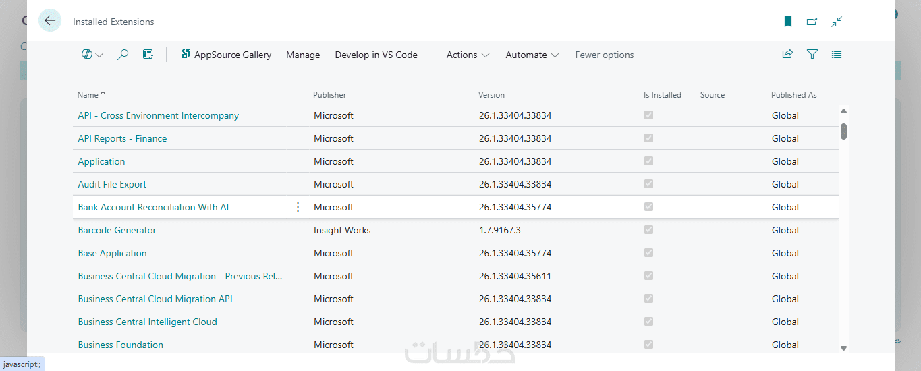Image resolution: width=921 pixels, height=371 pixels.
Task: Click the vertical scrollbar thumb
Action: click(x=843, y=131)
